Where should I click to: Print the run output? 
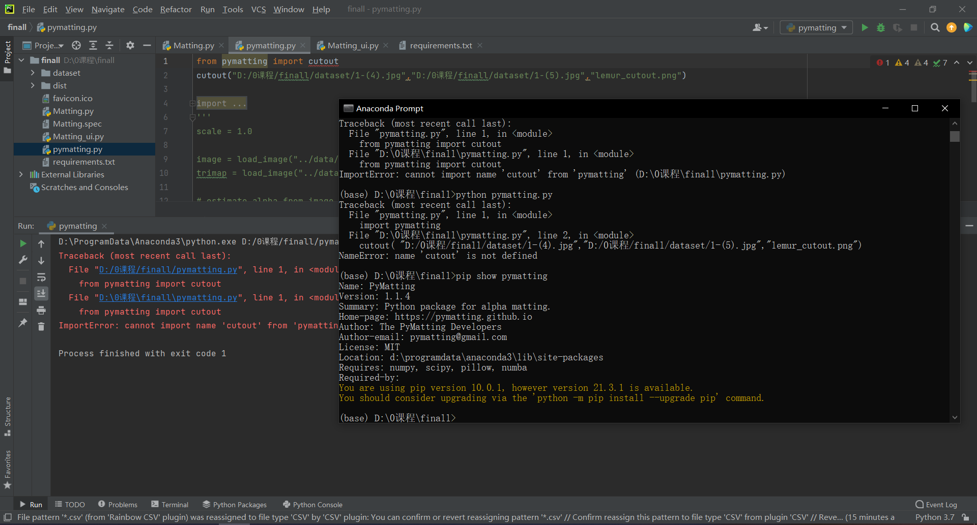coord(41,310)
